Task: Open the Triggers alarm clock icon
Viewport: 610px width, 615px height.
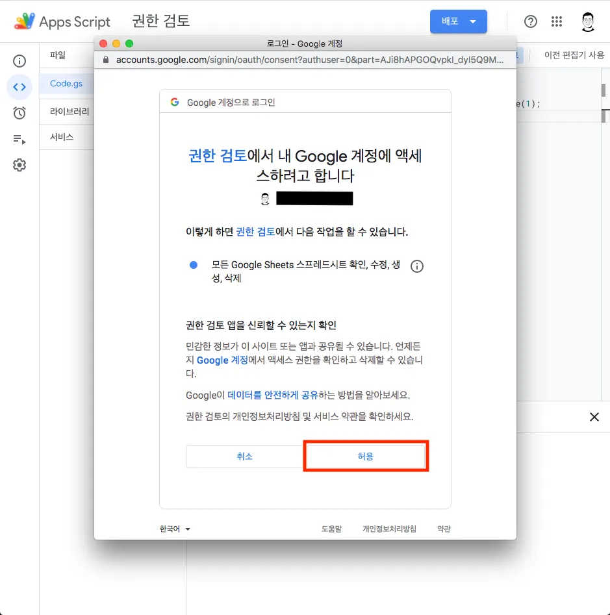Action: click(x=19, y=113)
